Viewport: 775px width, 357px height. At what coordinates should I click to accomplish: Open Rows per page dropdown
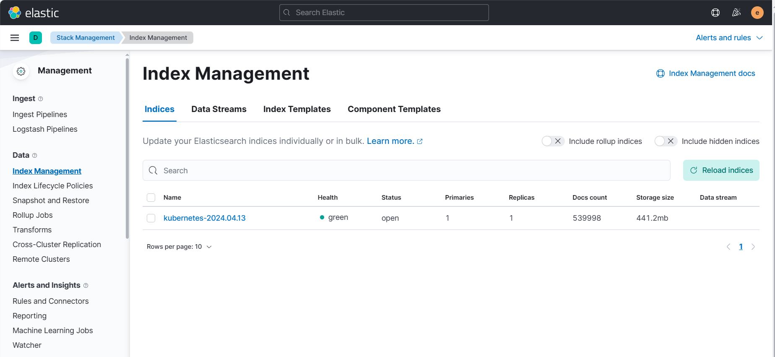(x=179, y=247)
